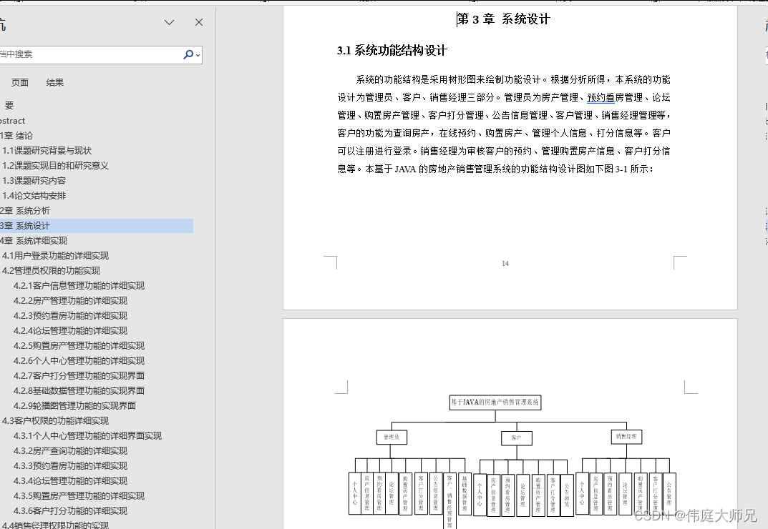Go to 4.3.5购置房产管理功能的详细实现

[x=79, y=495]
